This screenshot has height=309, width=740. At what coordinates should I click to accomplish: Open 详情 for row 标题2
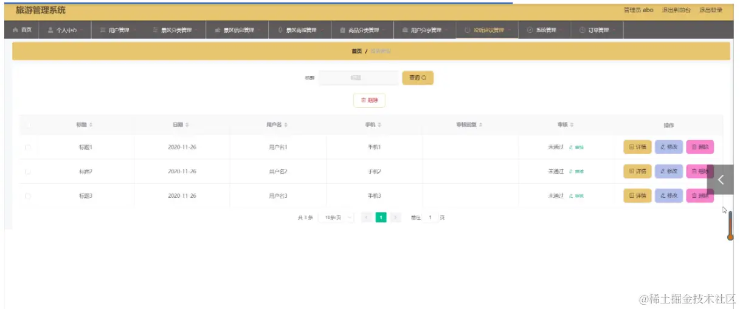click(x=637, y=171)
